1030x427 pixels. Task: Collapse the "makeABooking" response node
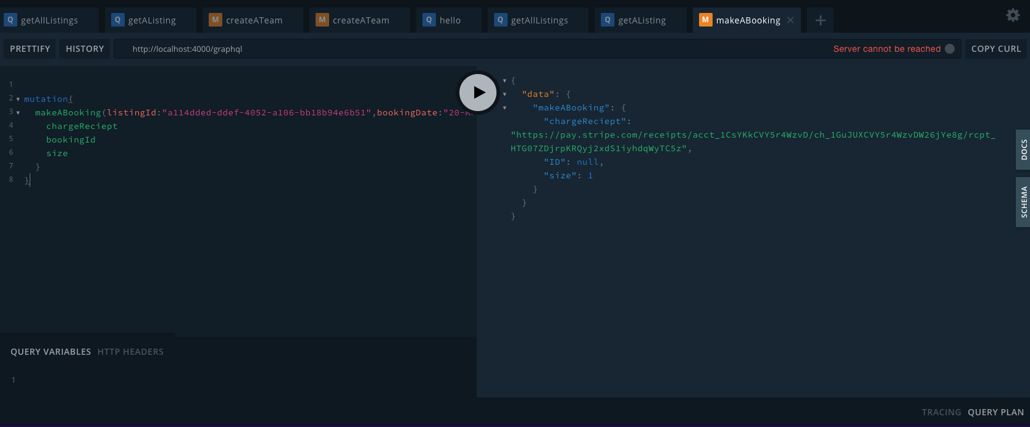(x=505, y=108)
